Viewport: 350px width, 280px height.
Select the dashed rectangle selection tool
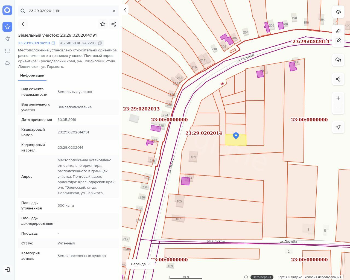pyautogui.click(x=7, y=51)
